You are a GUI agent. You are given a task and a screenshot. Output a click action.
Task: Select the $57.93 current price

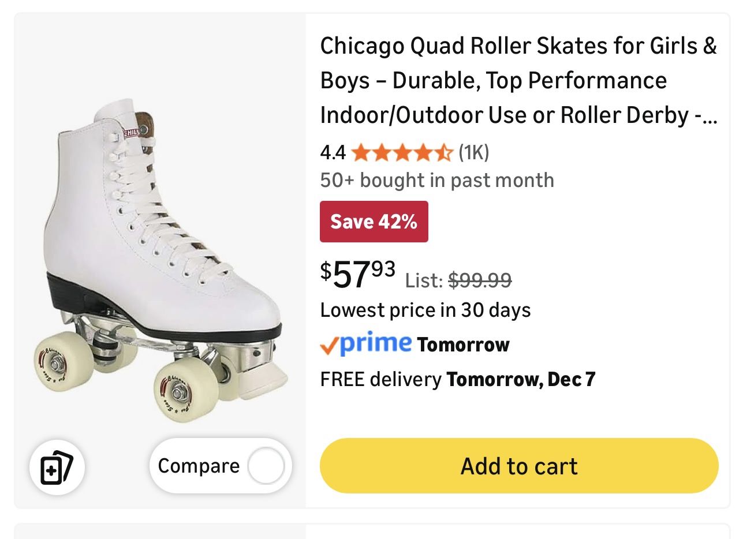click(x=358, y=275)
